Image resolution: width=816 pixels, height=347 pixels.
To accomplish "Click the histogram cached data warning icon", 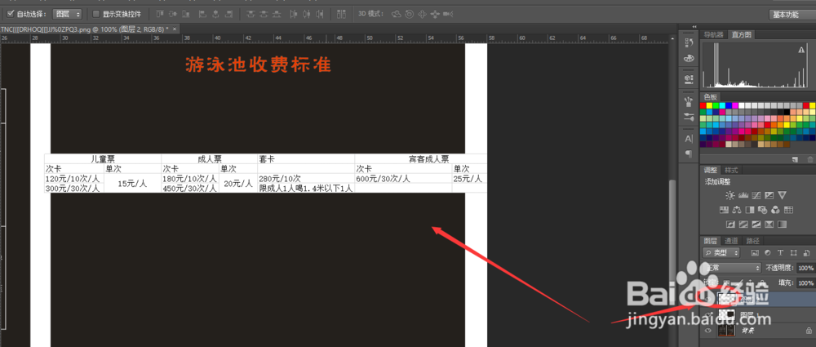I will [x=801, y=50].
